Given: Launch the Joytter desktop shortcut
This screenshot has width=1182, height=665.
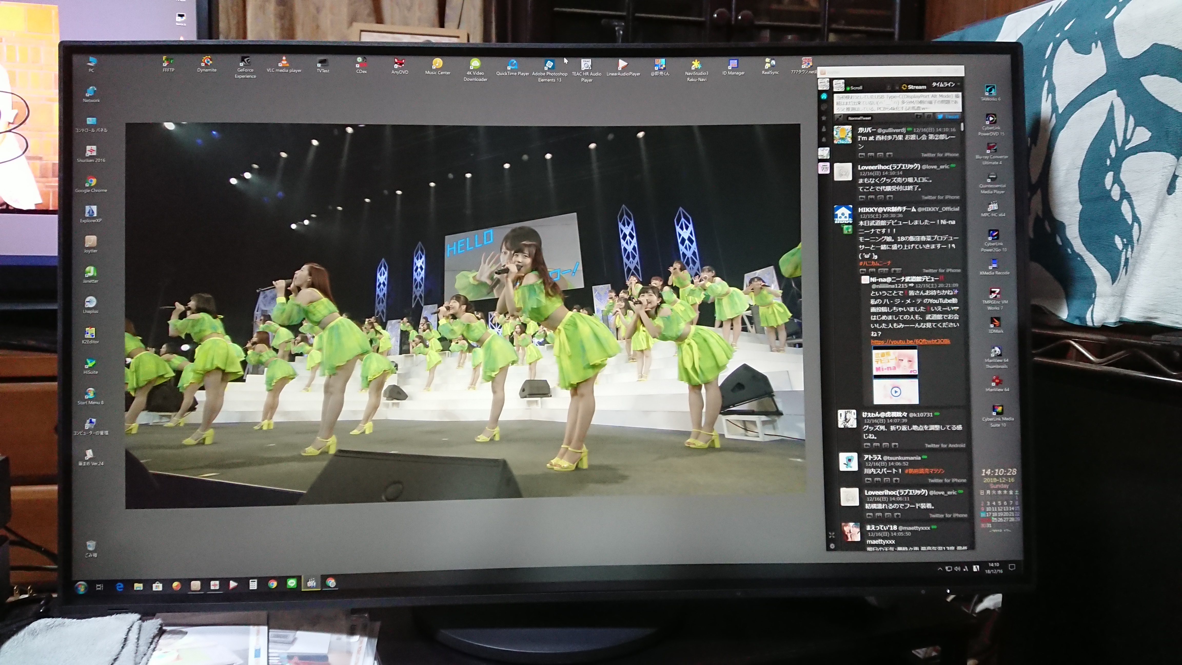Looking at the screenshot, I should (x=90, y=244).
